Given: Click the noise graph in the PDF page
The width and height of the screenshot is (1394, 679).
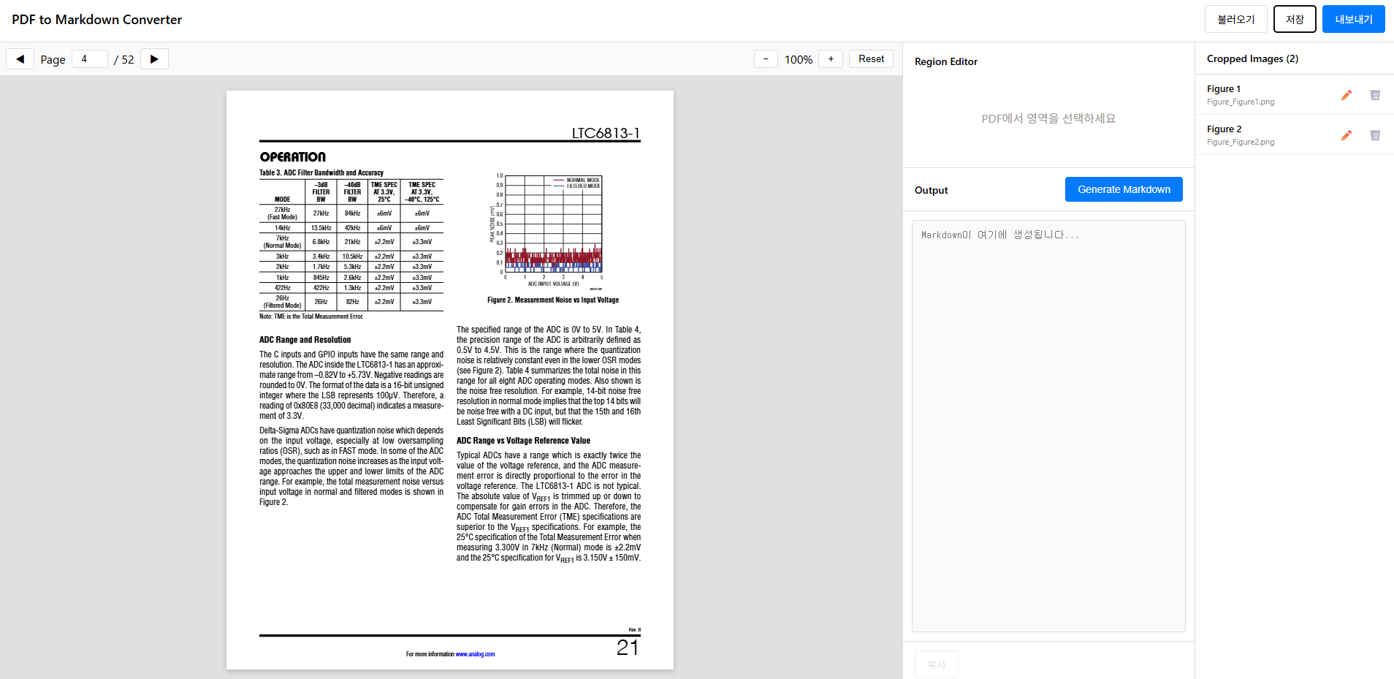Looking at the screenshot, I should pyautogui.click(x=553, y=227).
